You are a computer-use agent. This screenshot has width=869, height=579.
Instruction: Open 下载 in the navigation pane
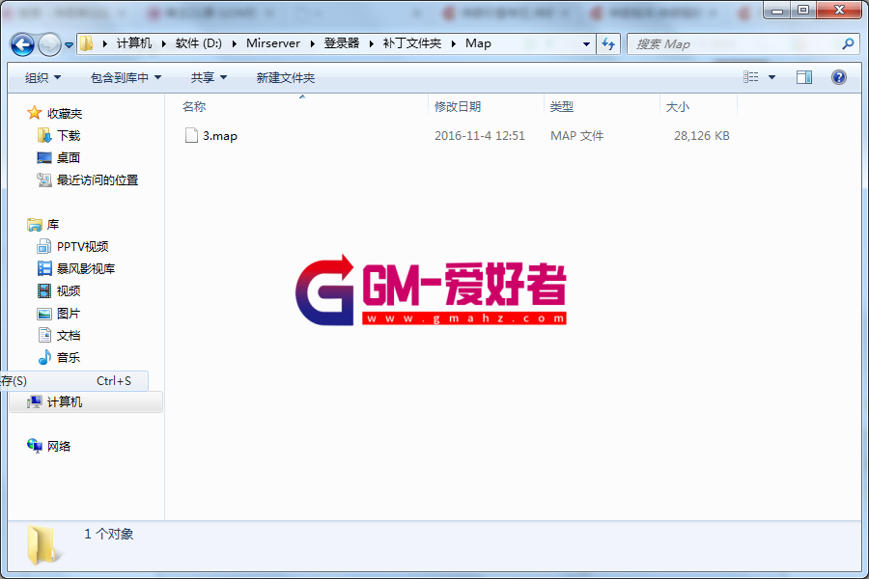click(69, 136)
